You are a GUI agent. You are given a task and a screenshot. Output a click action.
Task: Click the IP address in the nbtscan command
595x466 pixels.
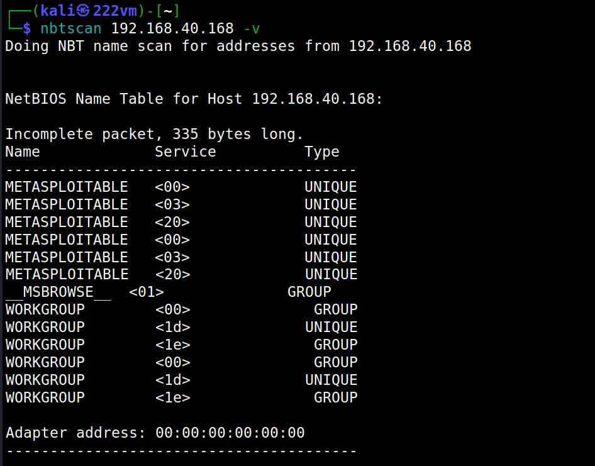172,28
